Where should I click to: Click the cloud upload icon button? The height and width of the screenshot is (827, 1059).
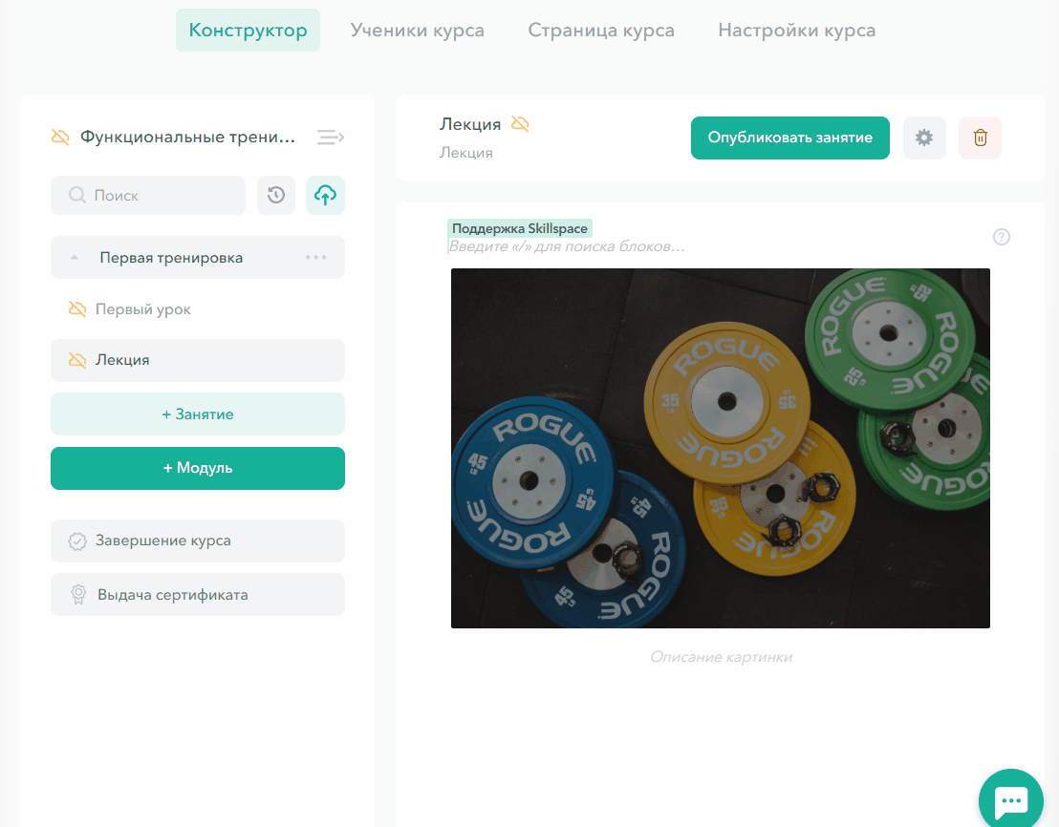(x=325, y=196)
